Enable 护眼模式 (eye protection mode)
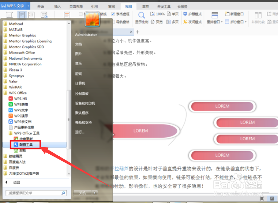Screen dimensions: 278x203 (x=192, y=14)
